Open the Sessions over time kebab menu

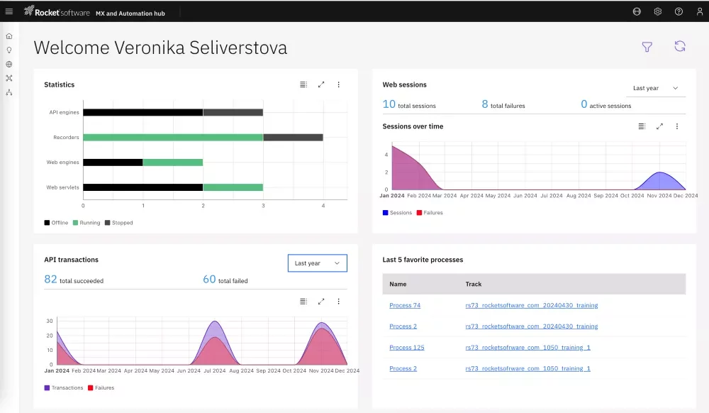pos(677,126)
